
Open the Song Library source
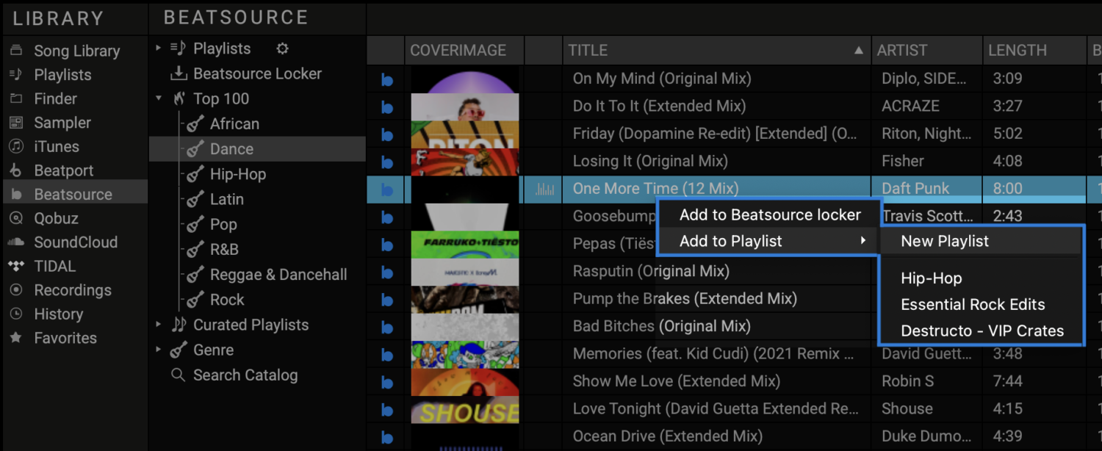click(77, 50)
